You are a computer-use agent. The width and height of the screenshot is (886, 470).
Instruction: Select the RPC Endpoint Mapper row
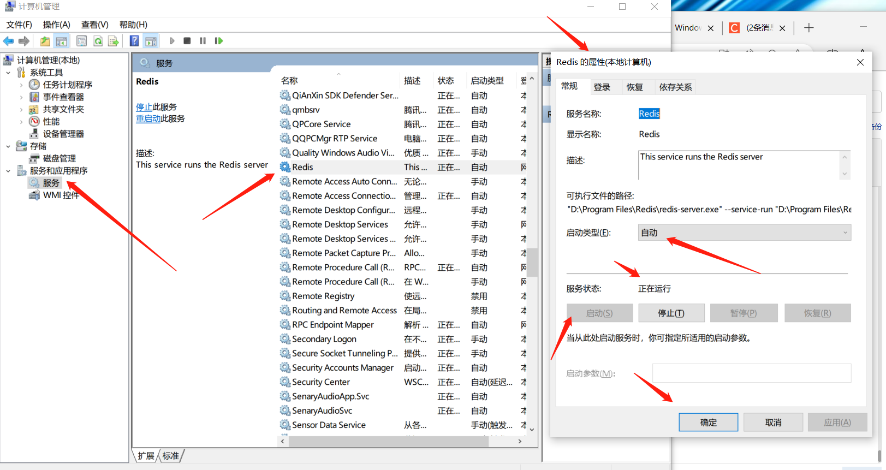402,325
